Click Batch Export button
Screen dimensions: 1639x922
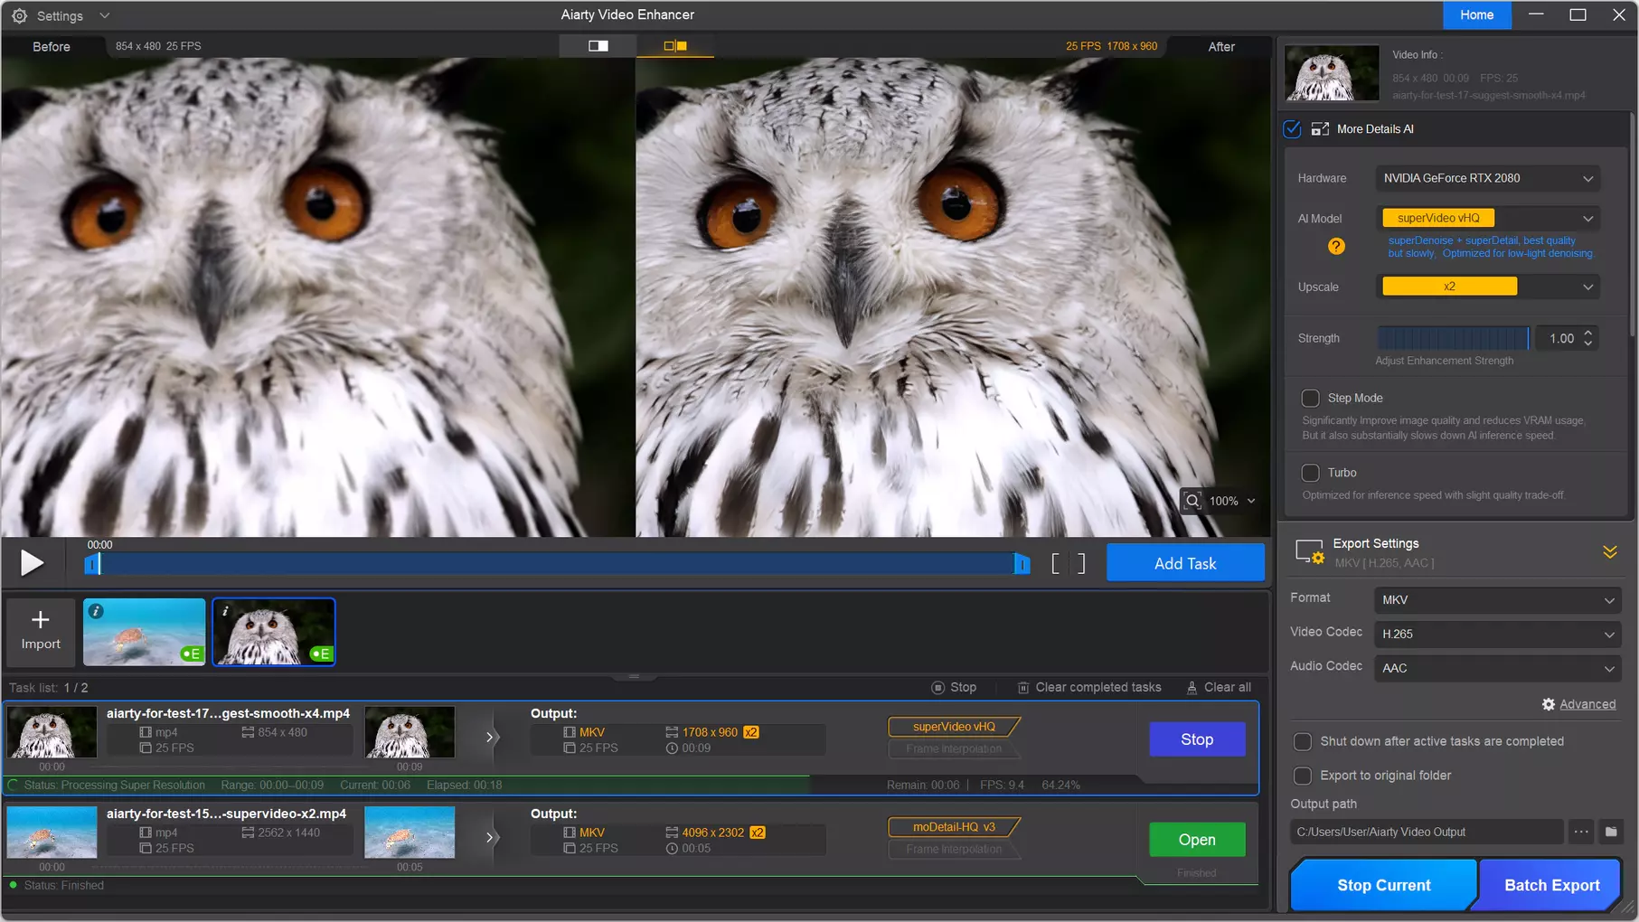tap(1551, 885)
